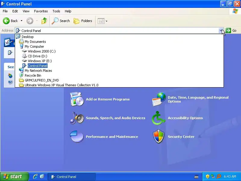
Task: Click on-screen keyboard icon in taskbar
Action: (196, 177)
